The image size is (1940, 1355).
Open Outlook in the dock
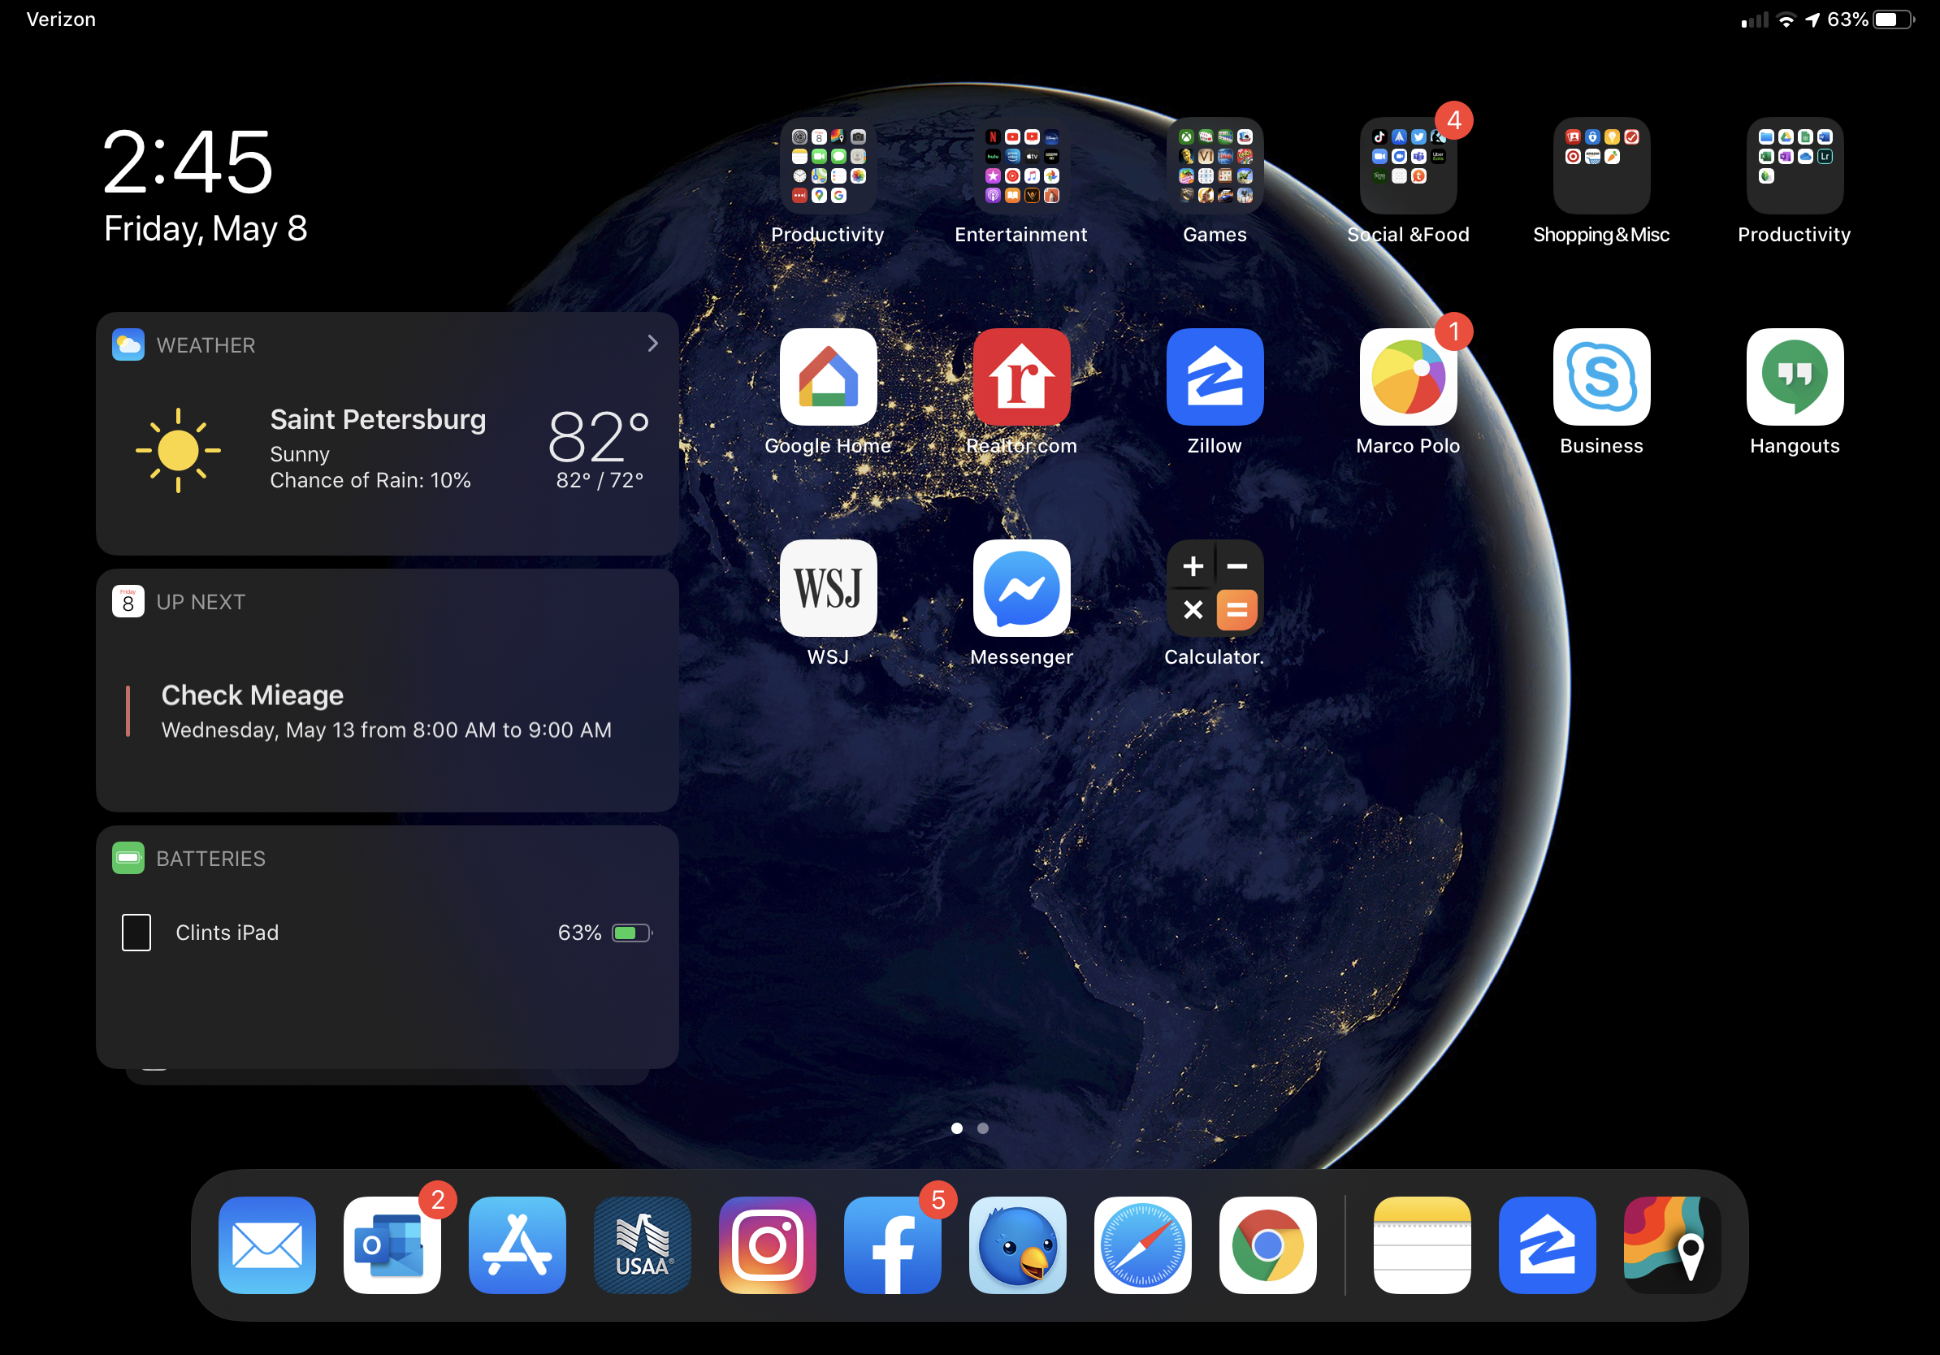point(392,1245)
